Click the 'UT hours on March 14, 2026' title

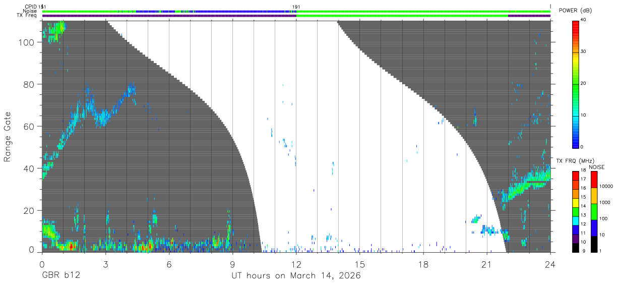pyautogui.click(x=296, y=276)
